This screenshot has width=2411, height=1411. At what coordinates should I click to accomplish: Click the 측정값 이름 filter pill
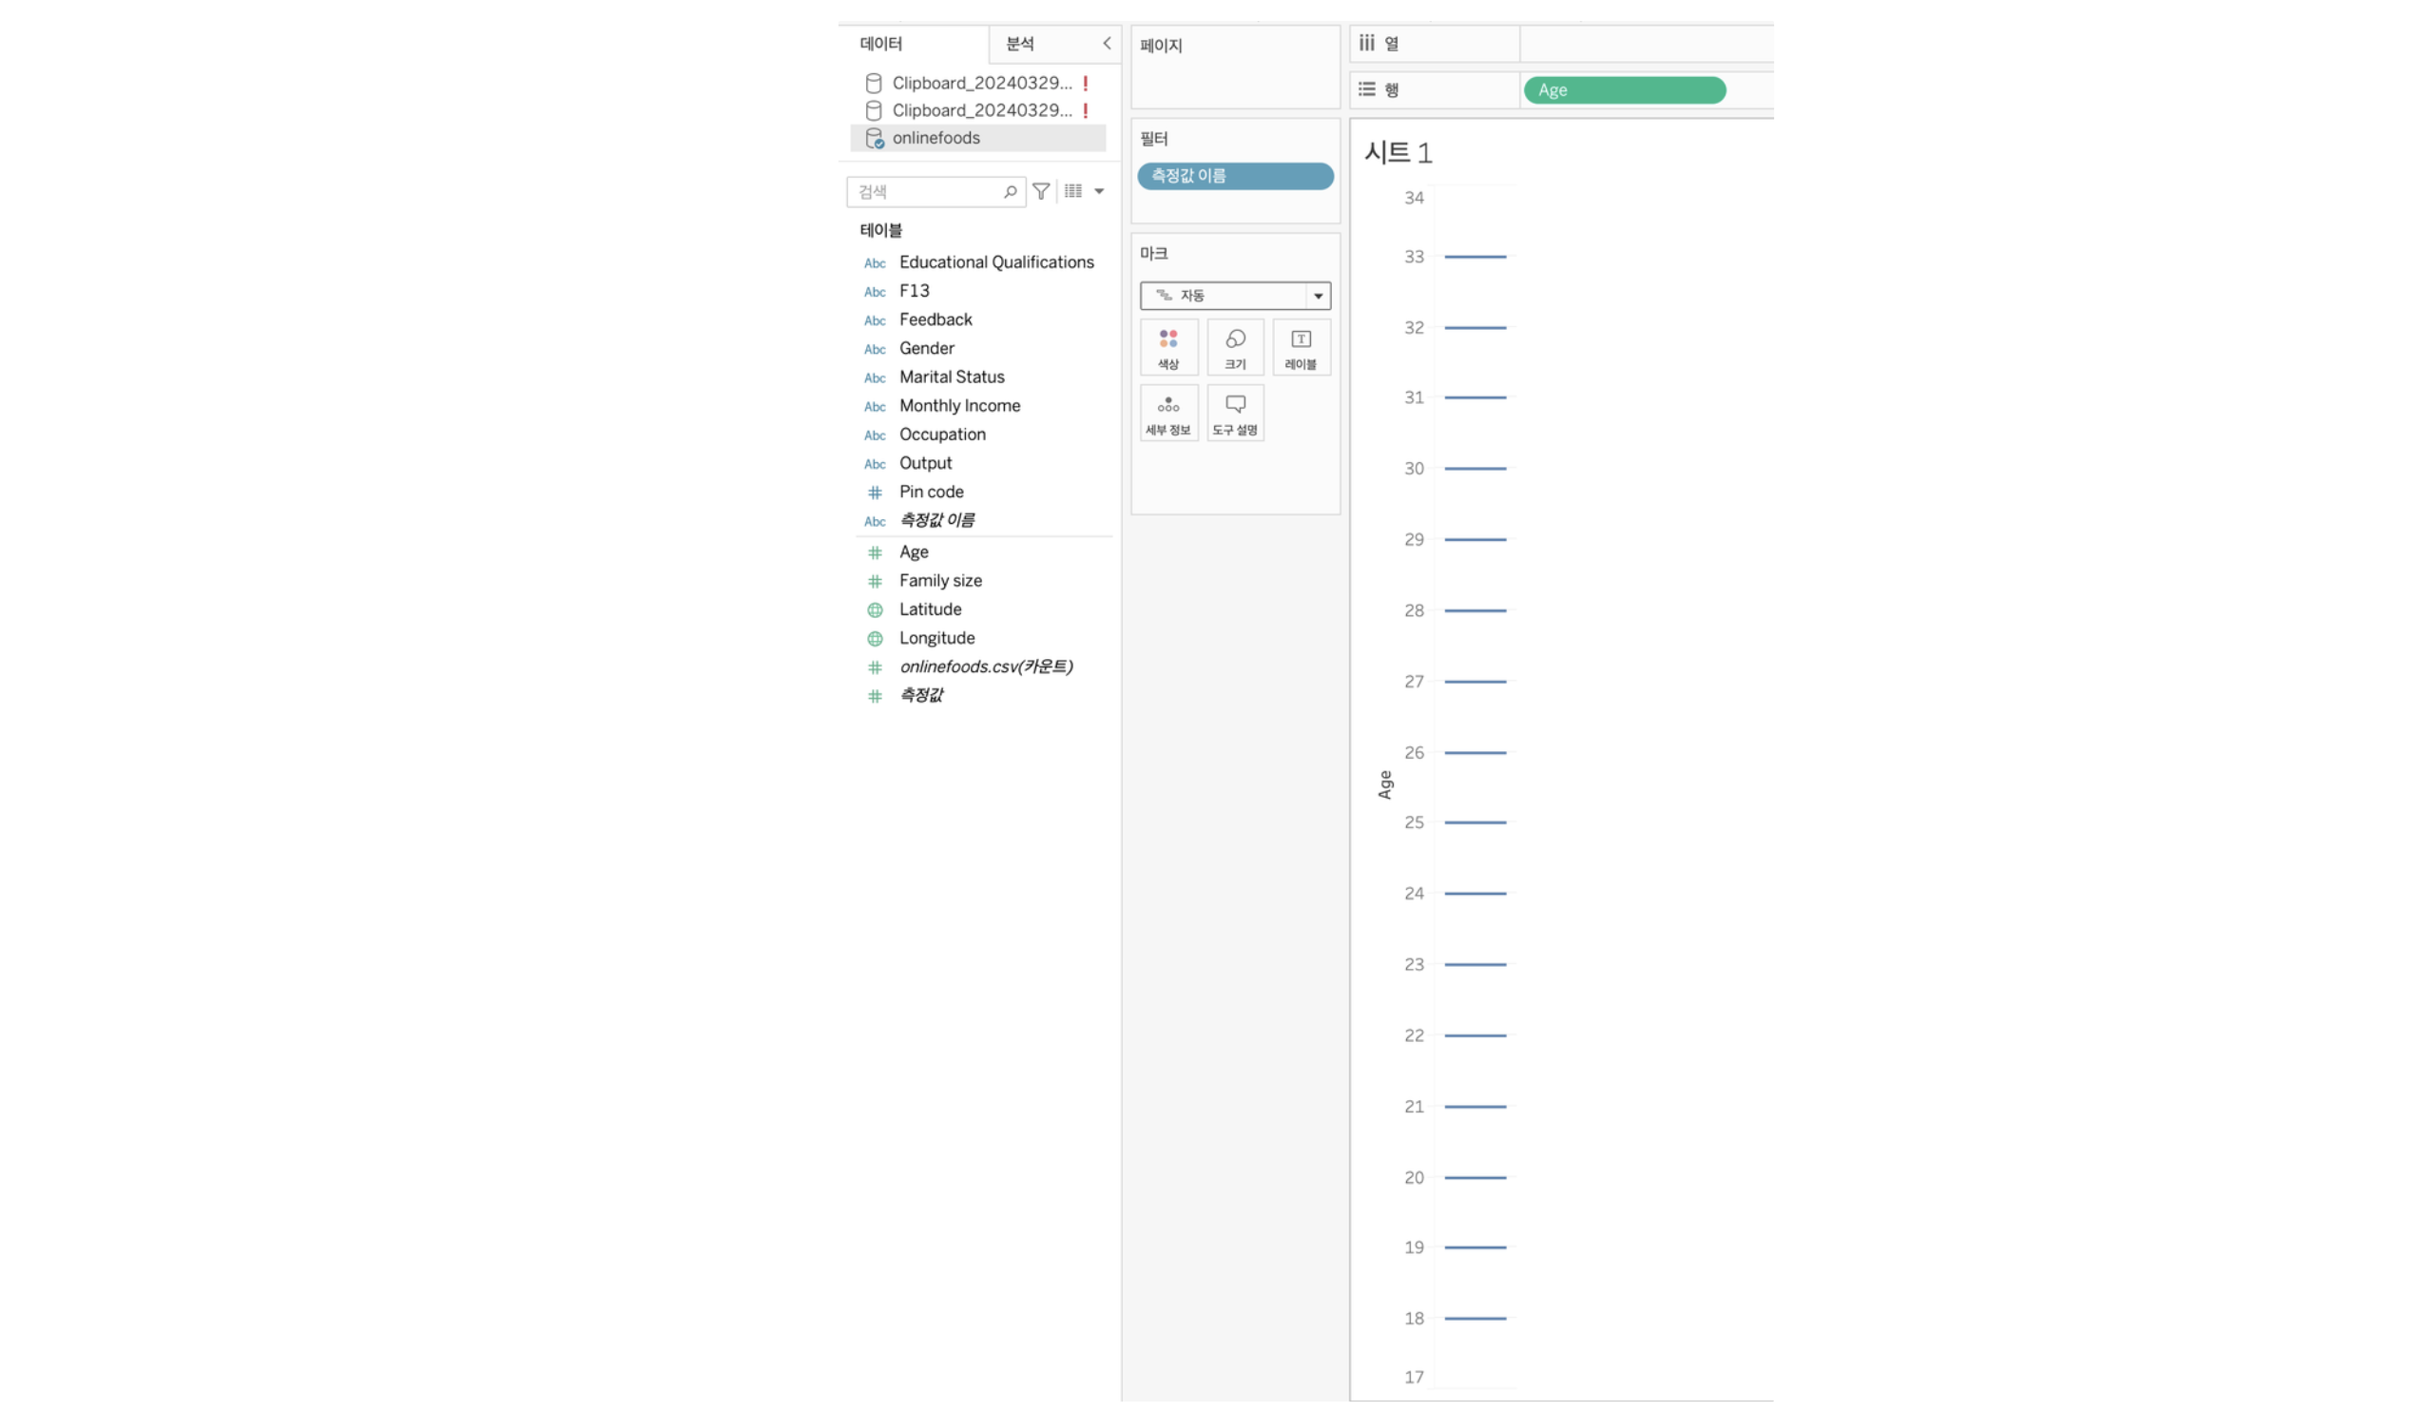1236,175
